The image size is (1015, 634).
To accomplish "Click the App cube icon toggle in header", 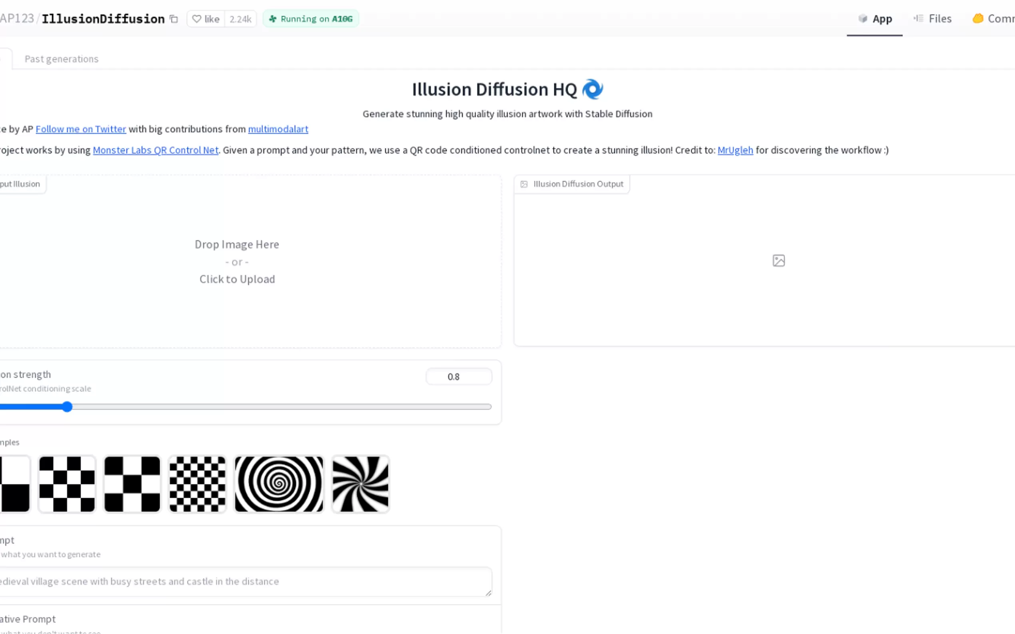I will (862, 18).
